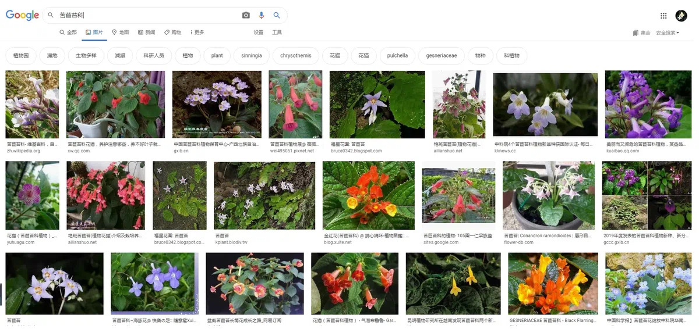
Task: Open the gxib.cn pale purple flowers image
Action: [x=217, y=104]
